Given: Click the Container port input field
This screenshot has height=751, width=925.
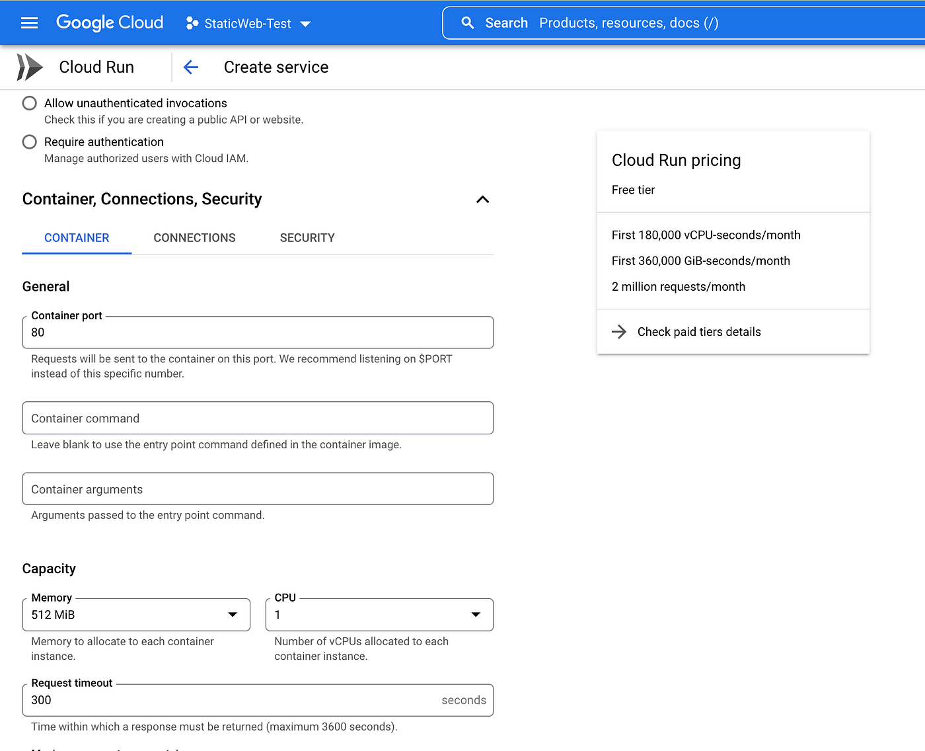Looking at the screenshot, I should [258, 333].
